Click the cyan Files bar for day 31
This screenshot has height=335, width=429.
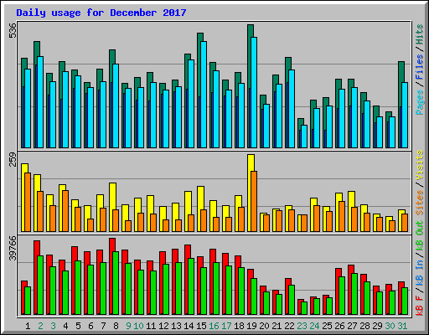tap(405, 115)
